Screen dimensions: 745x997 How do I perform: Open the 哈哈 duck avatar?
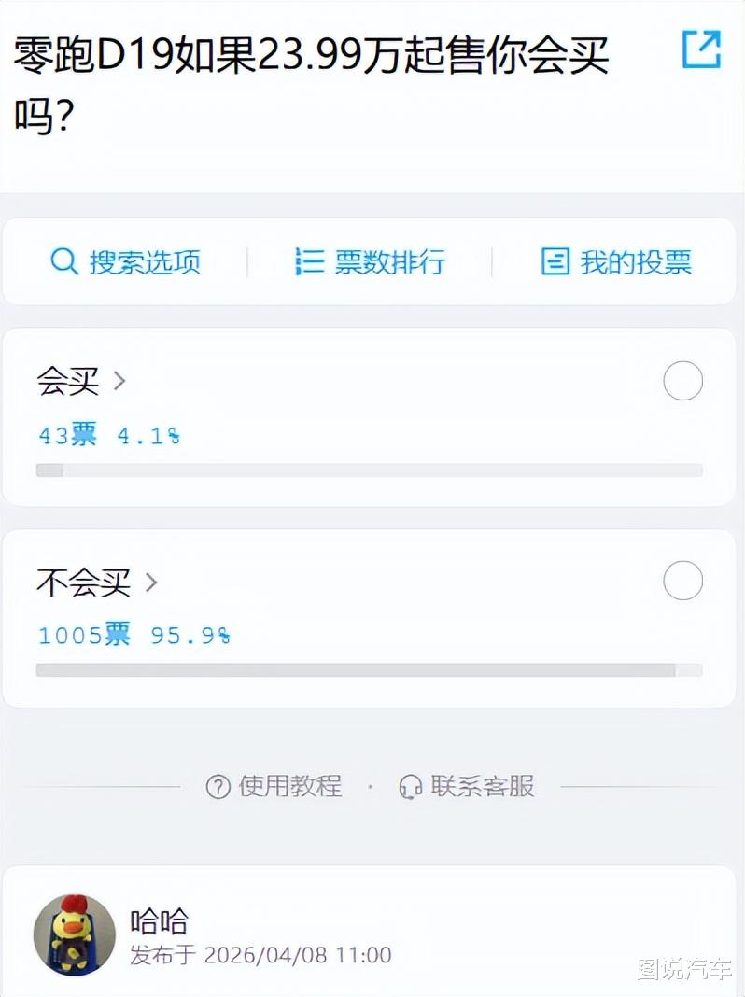(x=75, y=934)
